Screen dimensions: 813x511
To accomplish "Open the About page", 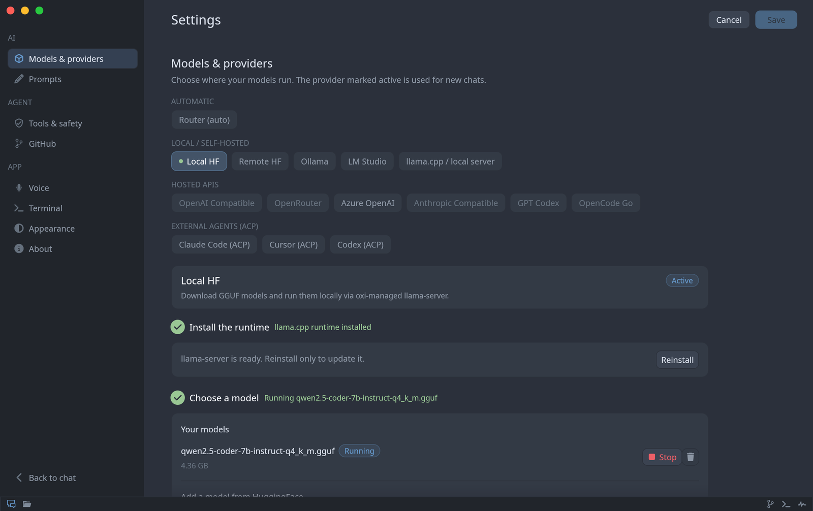I will point(73,249).
